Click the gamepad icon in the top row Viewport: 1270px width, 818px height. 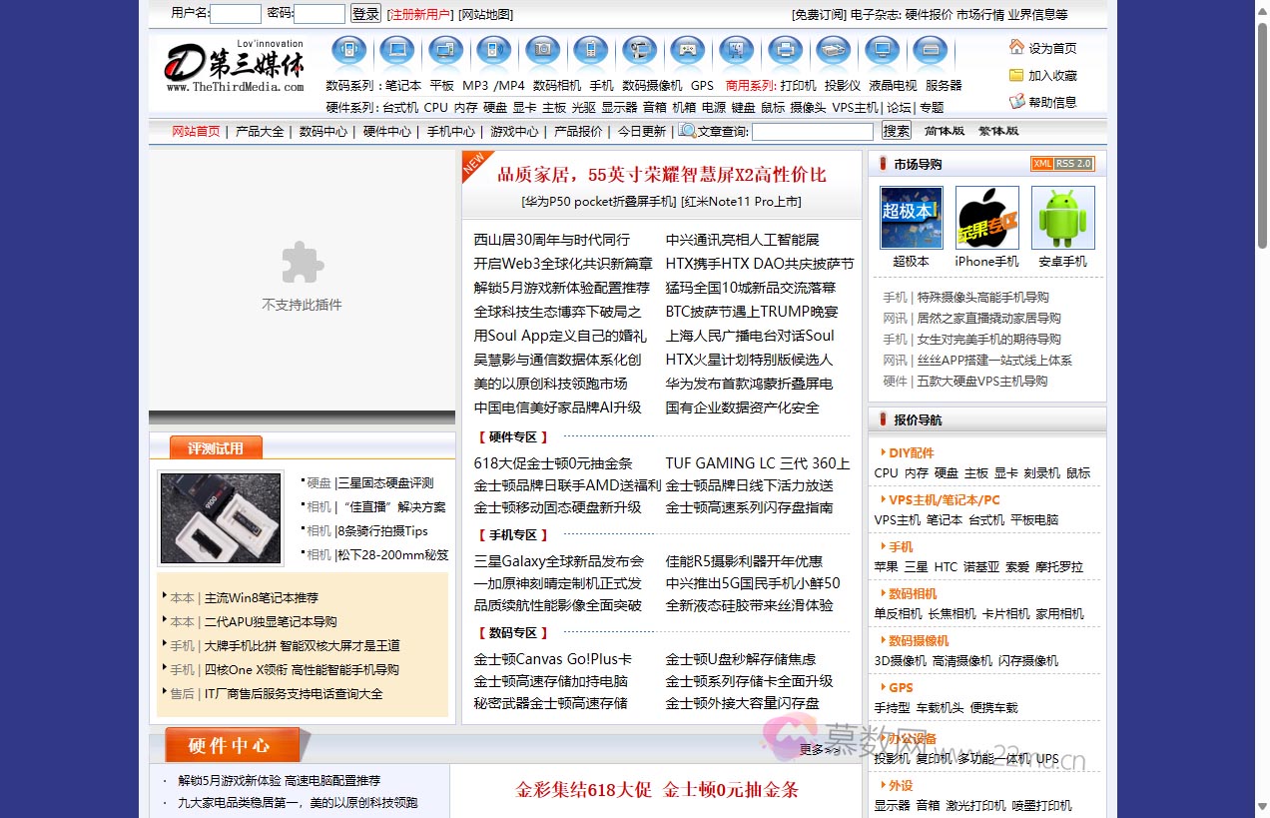687,50
